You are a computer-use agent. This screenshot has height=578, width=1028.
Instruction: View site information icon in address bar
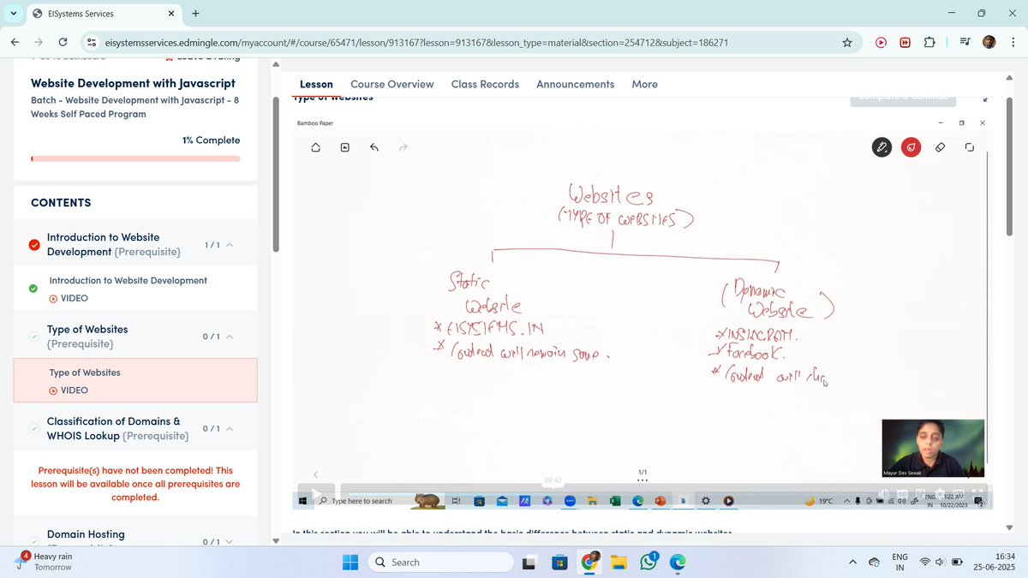point(93,42)
